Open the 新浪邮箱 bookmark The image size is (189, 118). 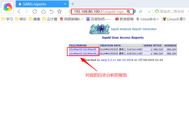pos(124,19)
